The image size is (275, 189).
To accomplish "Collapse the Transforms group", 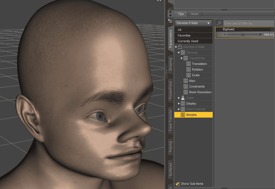I will [181, 58].
